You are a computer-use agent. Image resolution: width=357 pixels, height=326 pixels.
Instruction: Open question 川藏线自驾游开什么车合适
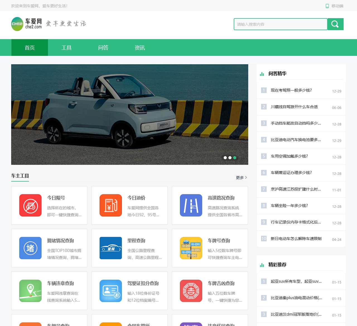tap(294, 107)
